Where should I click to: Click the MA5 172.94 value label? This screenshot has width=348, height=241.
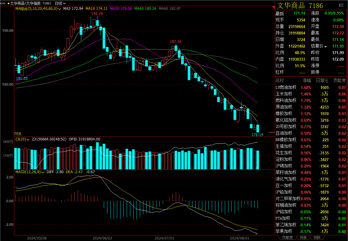point(73,9)
